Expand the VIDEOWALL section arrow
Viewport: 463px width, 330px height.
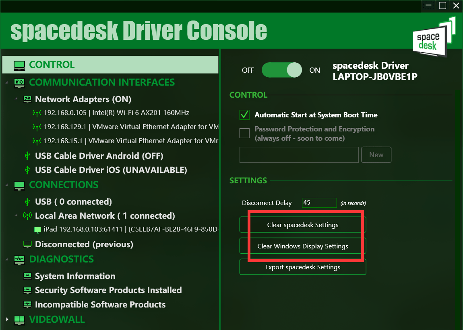7,320
